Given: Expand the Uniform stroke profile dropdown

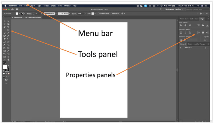Looking at the screenshot, I should tap(56, 14).
